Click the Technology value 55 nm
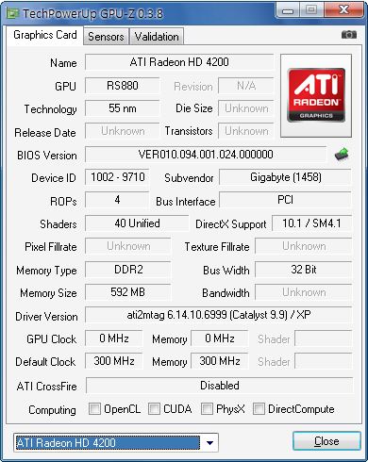The height and width of the screenshot is (462, 368). click(123, 108)
